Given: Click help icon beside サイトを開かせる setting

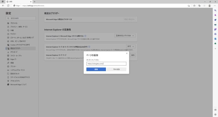Looking at the screenshot, I should 85,36.
